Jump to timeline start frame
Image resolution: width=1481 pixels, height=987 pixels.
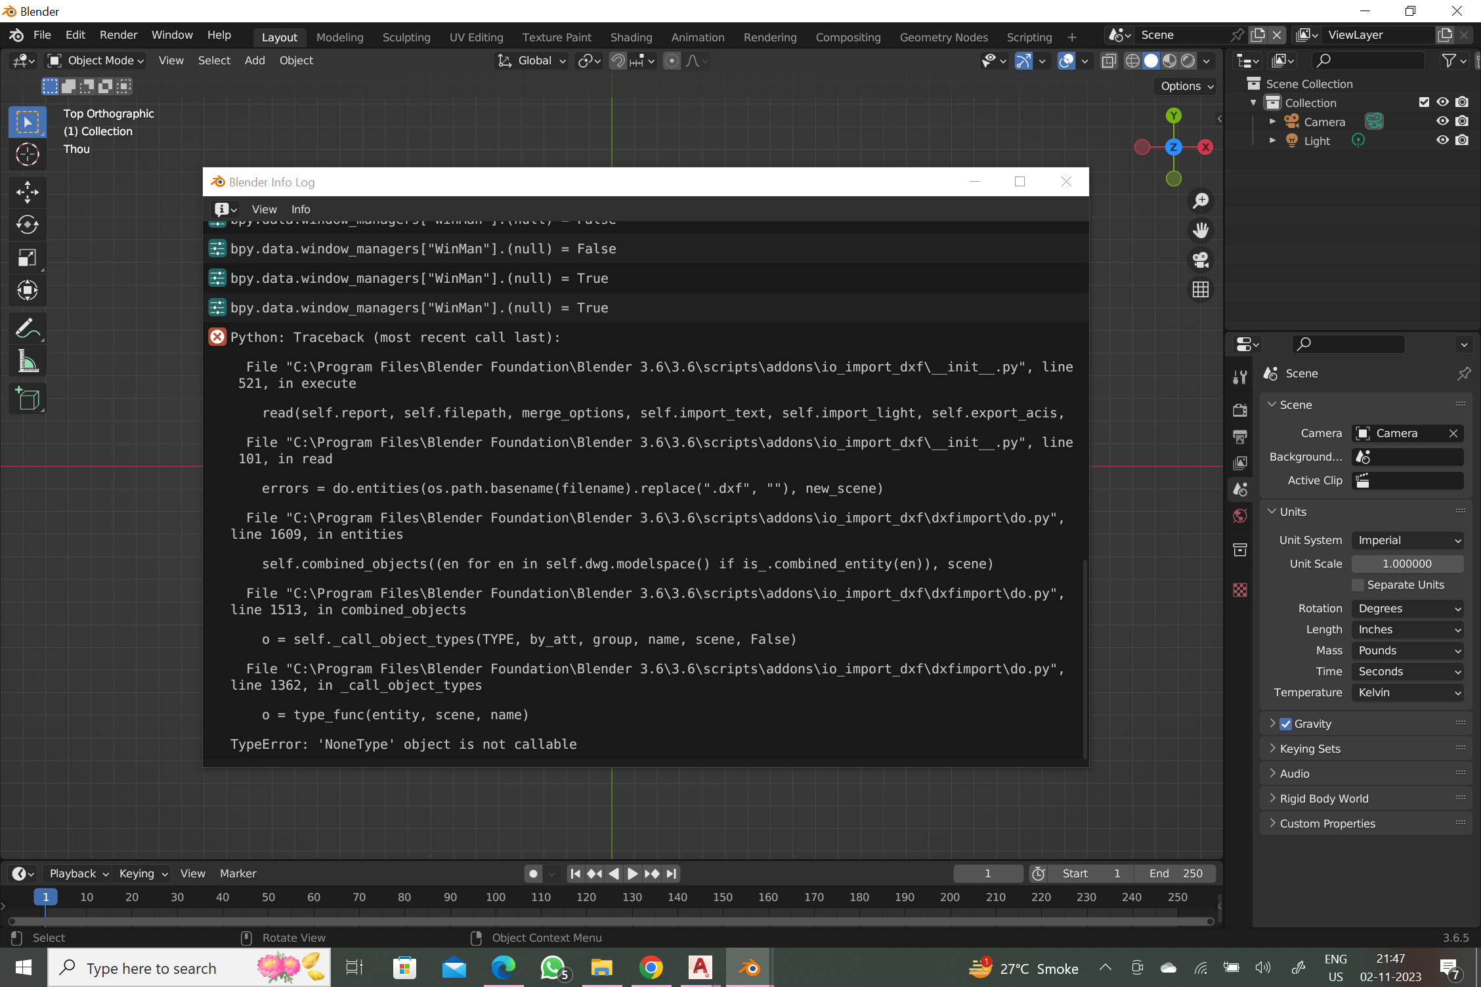coord(575,873)
